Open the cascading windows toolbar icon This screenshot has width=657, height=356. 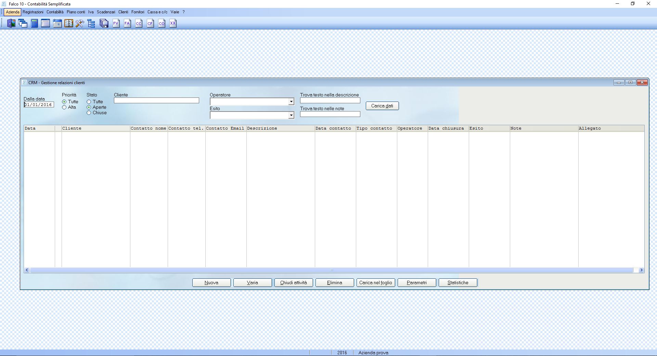pos(23,23)
